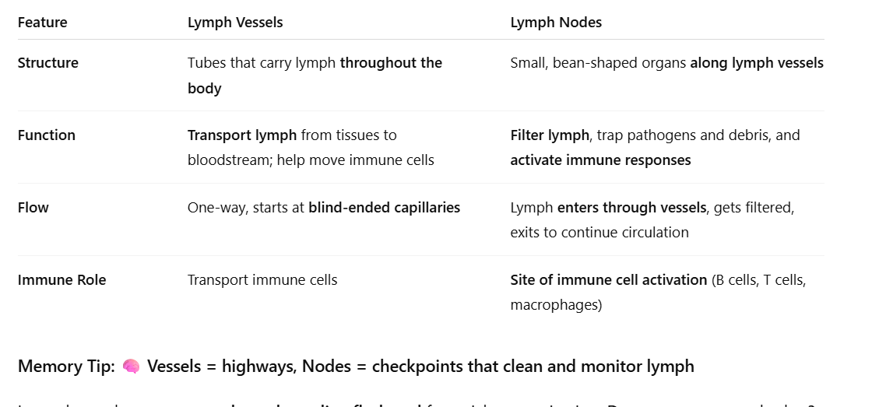Image resolution: width=893 pixels, height=407 pixels.
Task: Click 'Transport immune cells' cell
Action: 262,280
